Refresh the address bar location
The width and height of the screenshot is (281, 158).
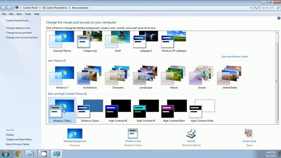[x=256, y=8]
